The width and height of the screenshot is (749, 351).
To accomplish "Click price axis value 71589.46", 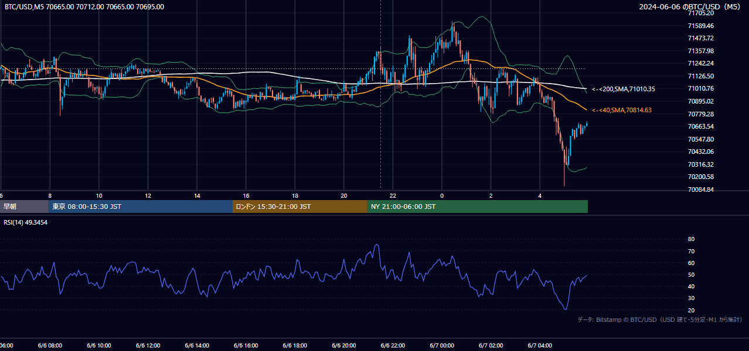I will pos(701,26).
